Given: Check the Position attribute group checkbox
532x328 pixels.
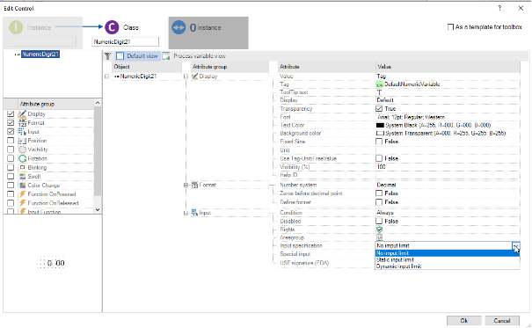Looking at the screenshot, I should pos(11,141).
